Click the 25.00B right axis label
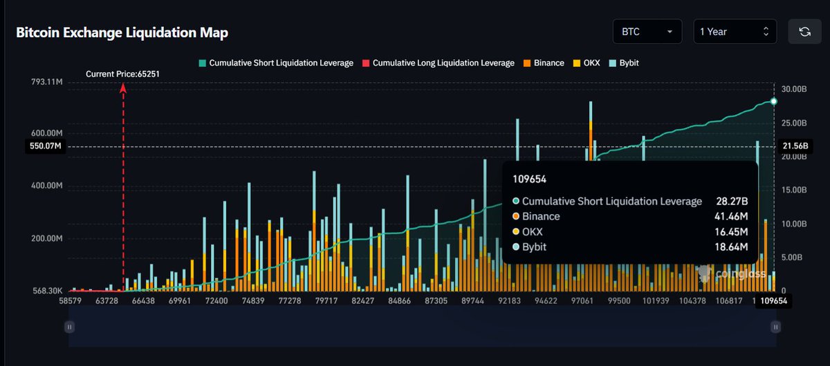830x366 pixels. [x=794, y=123]
